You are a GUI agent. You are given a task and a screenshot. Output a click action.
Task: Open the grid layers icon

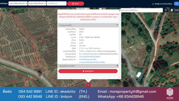[176, 10]
